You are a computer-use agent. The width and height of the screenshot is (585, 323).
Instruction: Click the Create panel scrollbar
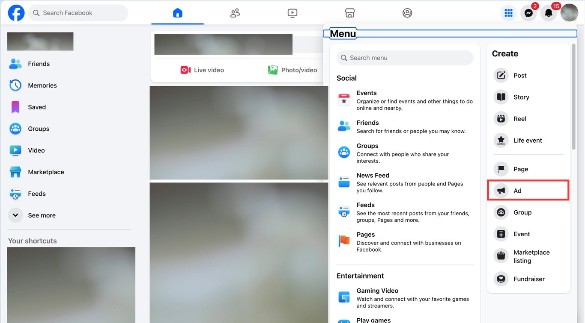[573, 96]
